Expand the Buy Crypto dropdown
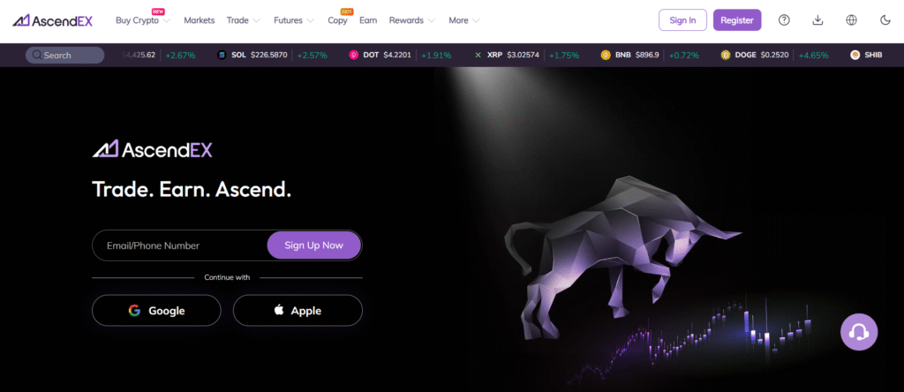Image resolution: width=904 pixels, height=392 pixels. point(143,20)
